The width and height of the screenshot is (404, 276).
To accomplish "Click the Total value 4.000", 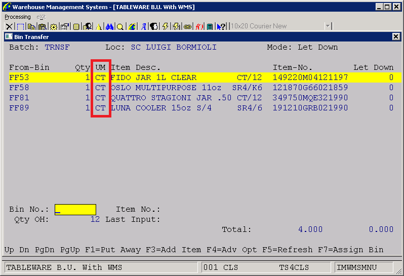I will (x=310, y=229).
